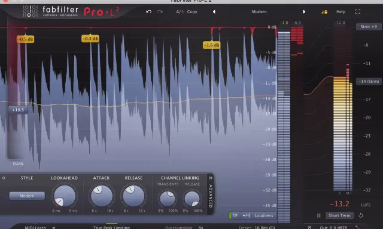
Task: Click the Redo arrow icon
Action: pyautogui.click(x=160, y=11)
